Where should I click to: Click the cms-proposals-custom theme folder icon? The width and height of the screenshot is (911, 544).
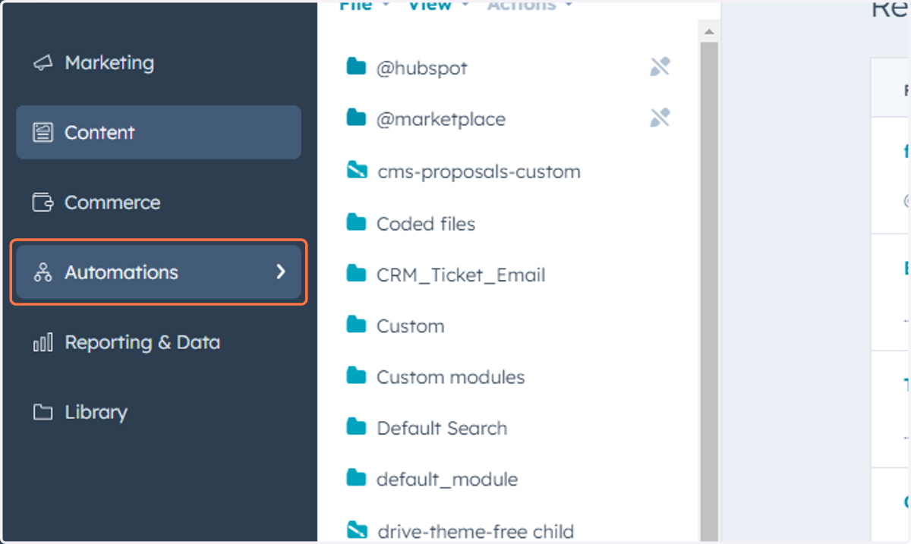(357, 171)
